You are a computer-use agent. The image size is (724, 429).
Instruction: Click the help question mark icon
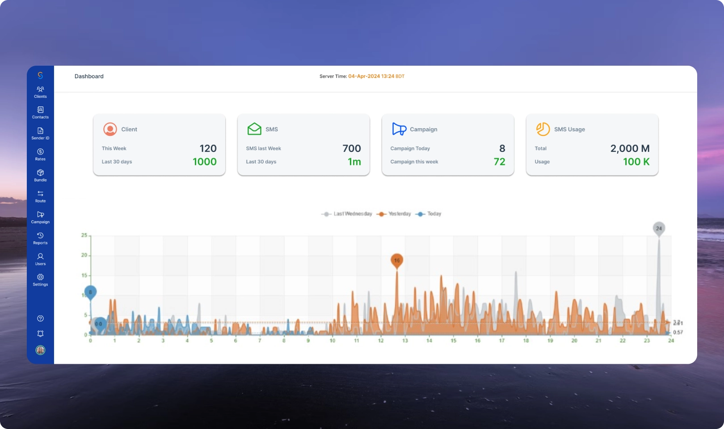(x=40, y=319)
